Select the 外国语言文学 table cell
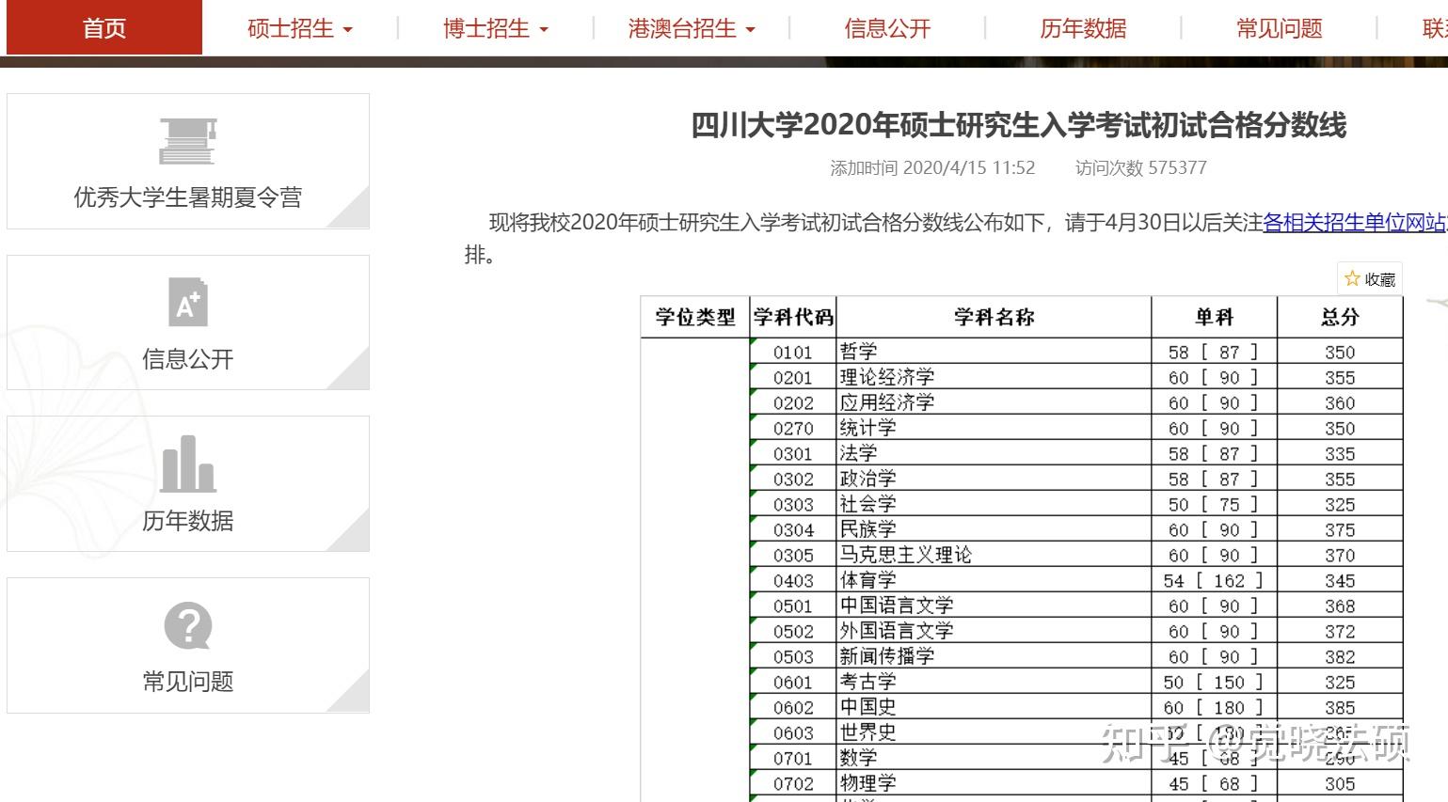1448x802 pixels. [x=994, y=631]
